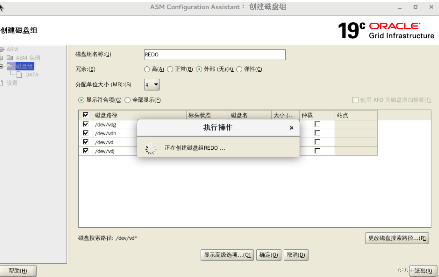Viewport: 439px width, 277px height.
Task: Minimize the ASM Configuration Assistant window
Action: pyautogui.click(x=400, y=7)
